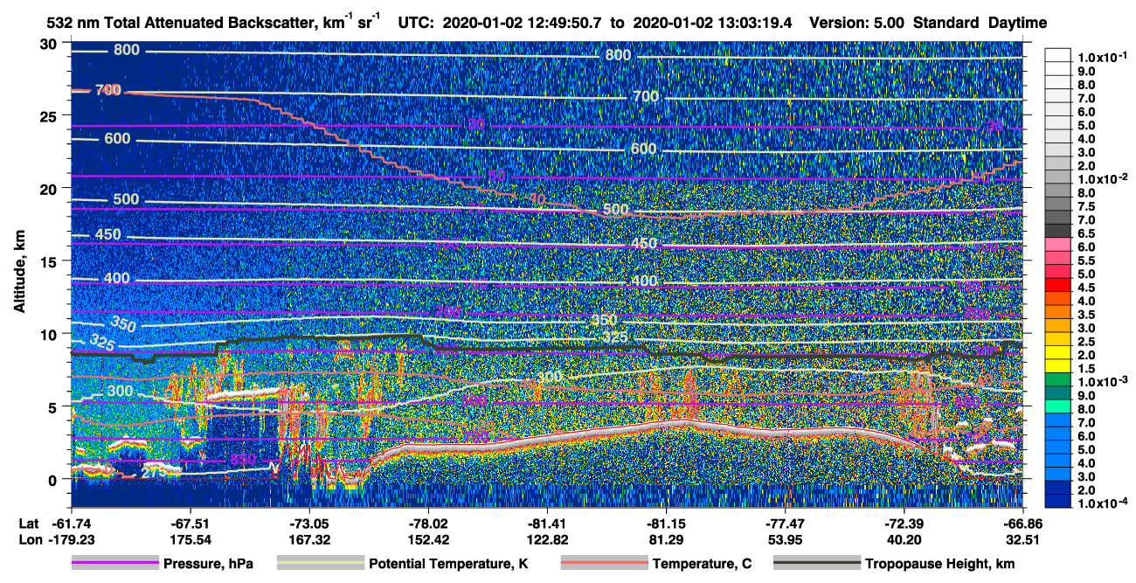Click the latitude value "-81.15"
Image resolution: width=1136 pixels, height=583 pixels.
(x=666, y=524)
